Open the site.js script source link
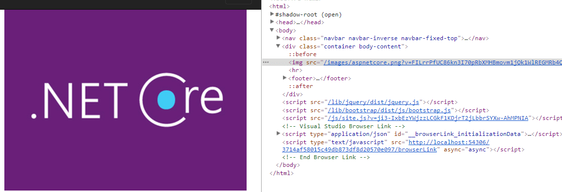 (428, 118)
